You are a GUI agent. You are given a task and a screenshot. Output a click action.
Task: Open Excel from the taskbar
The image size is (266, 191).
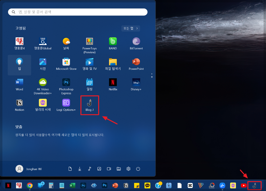coord(72,185)
